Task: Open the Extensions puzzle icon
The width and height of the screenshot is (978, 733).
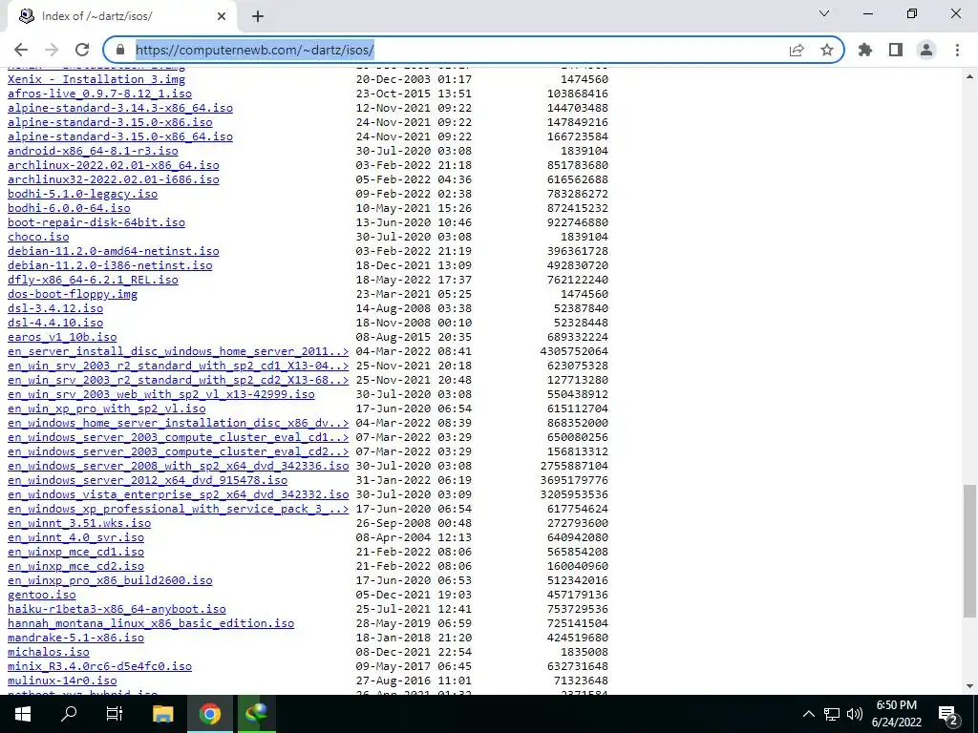Action: click(865, 50)
